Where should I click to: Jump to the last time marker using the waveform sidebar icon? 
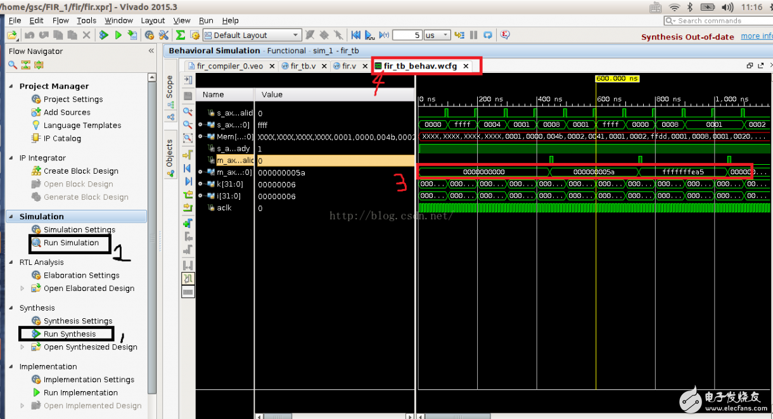pos(188,182)
